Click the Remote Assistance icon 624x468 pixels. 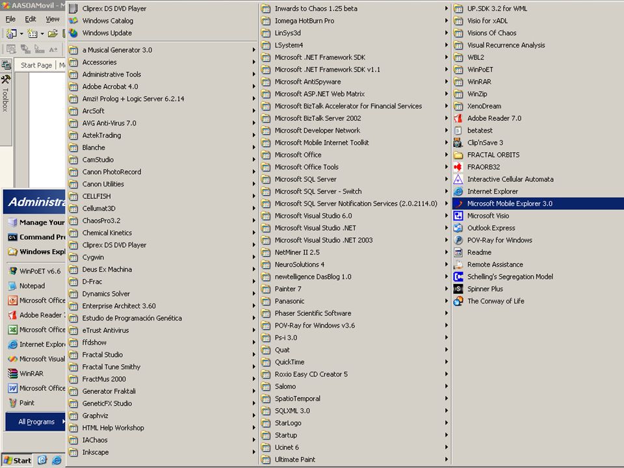458,265
